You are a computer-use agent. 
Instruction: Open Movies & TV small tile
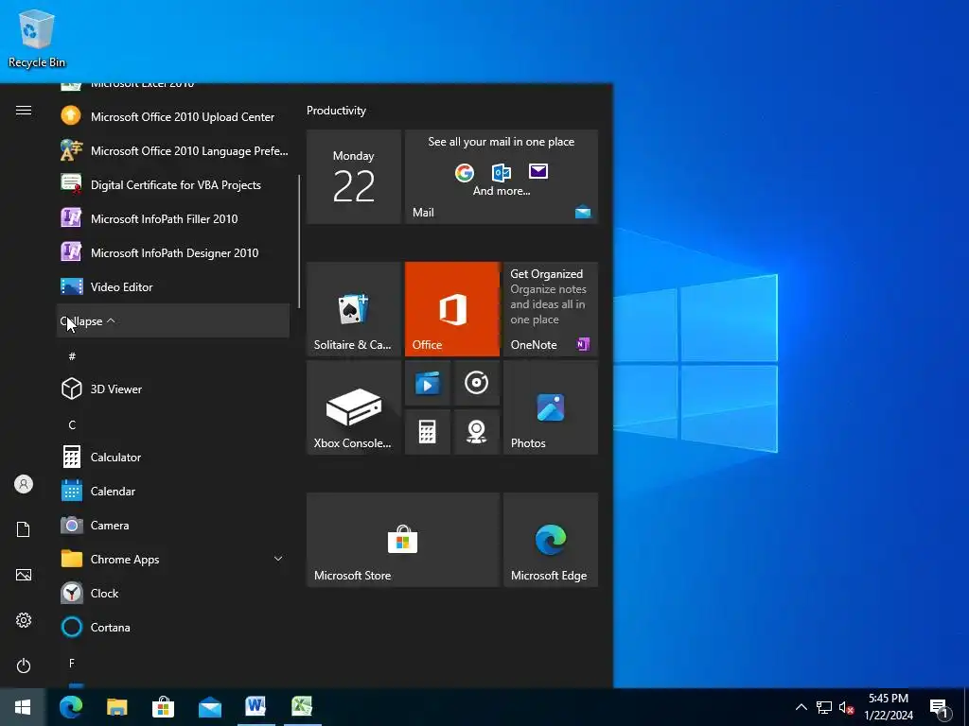[427, 383]
